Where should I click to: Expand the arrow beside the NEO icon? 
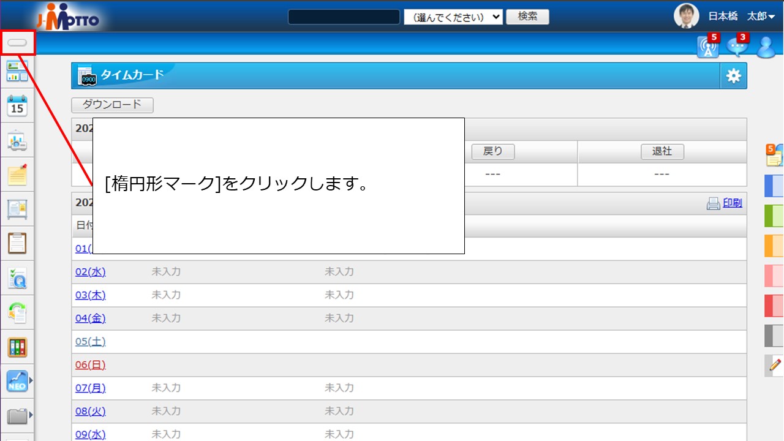[x=31, y=382]
